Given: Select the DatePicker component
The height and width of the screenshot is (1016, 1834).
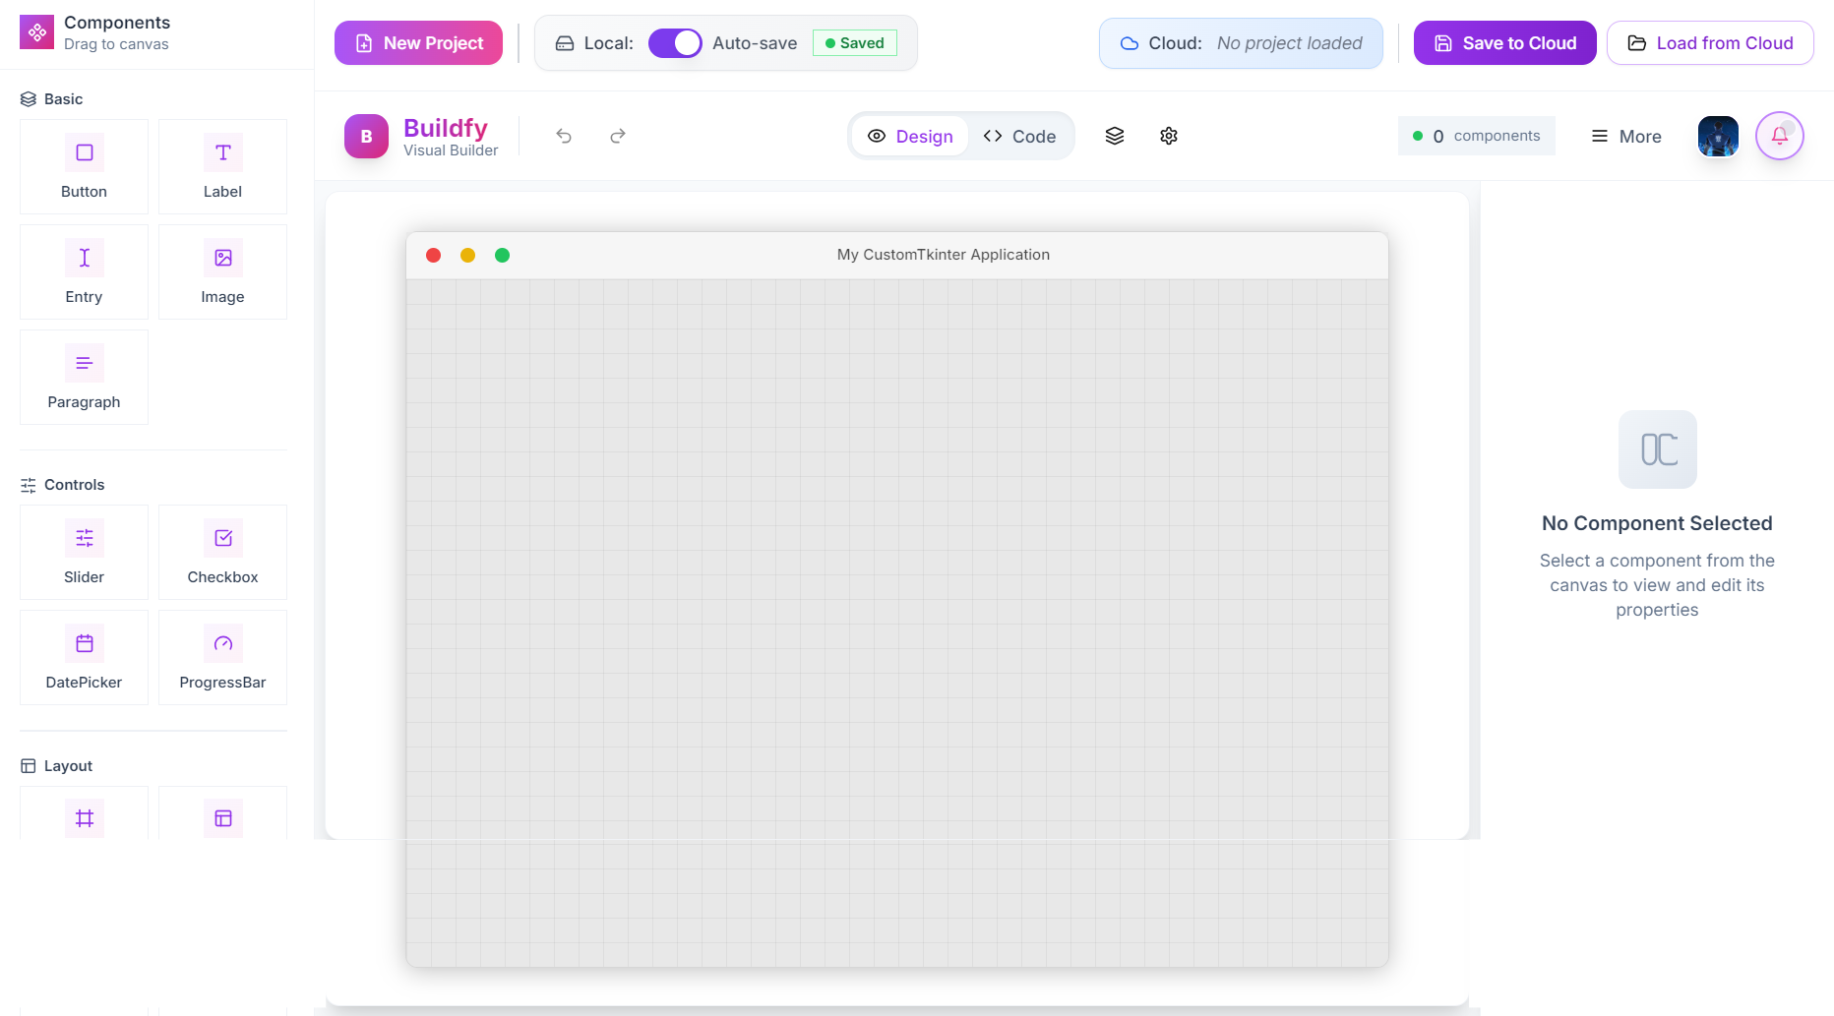Looking at the screenshot, I should click(x=83, y=657).
